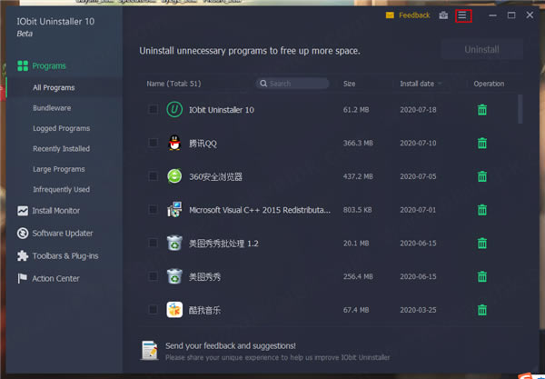Click trash icon for 360安全浏览器 row
The height and width of the screenshot is (379, 545).
(x=482, y=176)
